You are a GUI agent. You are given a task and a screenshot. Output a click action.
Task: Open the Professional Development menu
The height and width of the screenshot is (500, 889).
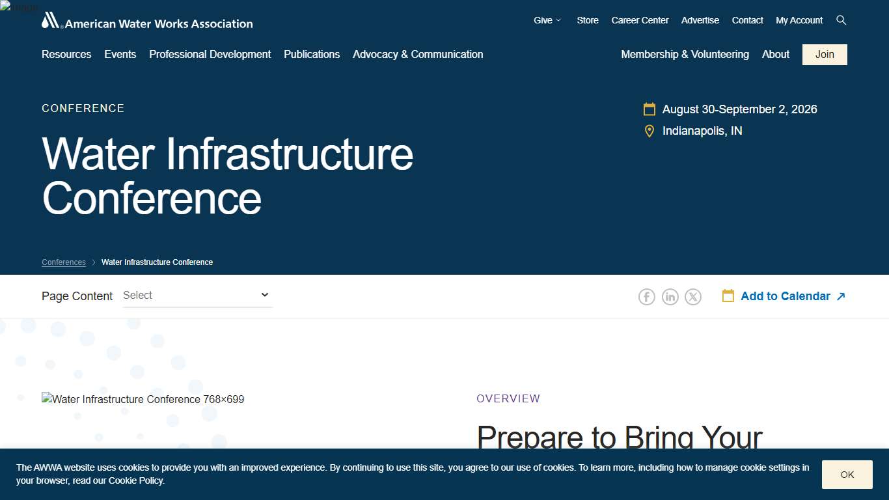tap(210, 55)
